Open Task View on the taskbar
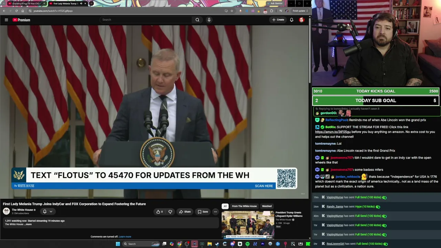441x248 pixels. (x=164, y=244)
